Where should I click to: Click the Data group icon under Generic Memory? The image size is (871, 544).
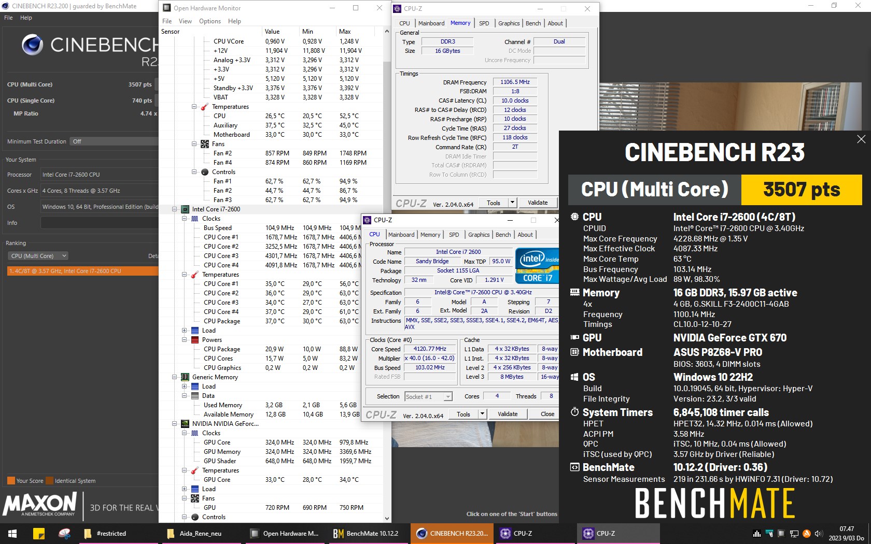coord(195,396)
